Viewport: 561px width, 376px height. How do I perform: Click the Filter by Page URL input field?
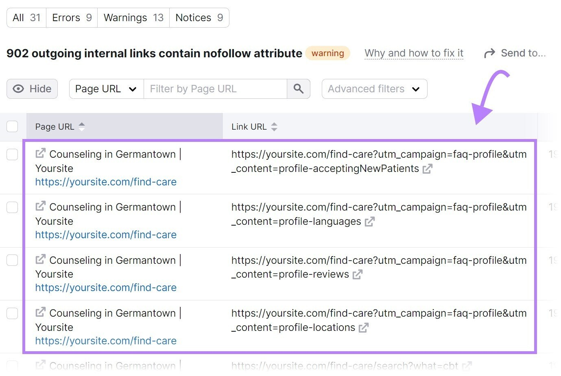point(216,89)
